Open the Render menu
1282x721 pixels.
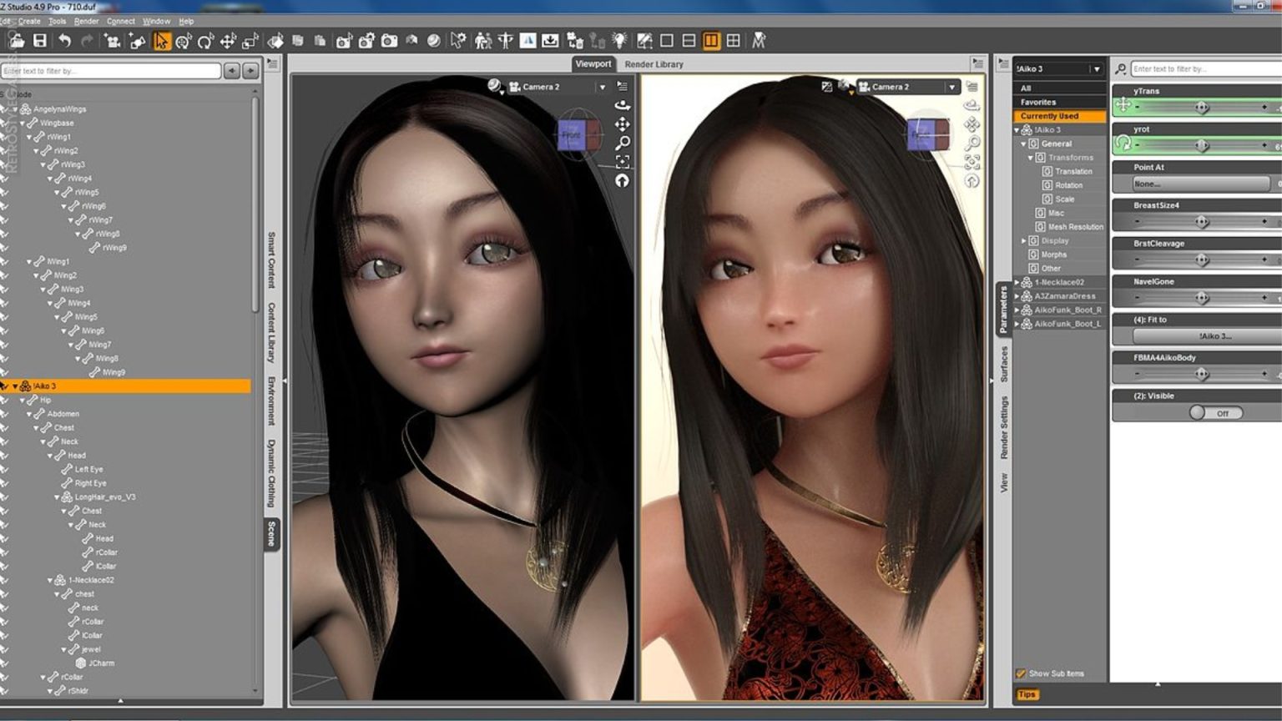point(86,21)
